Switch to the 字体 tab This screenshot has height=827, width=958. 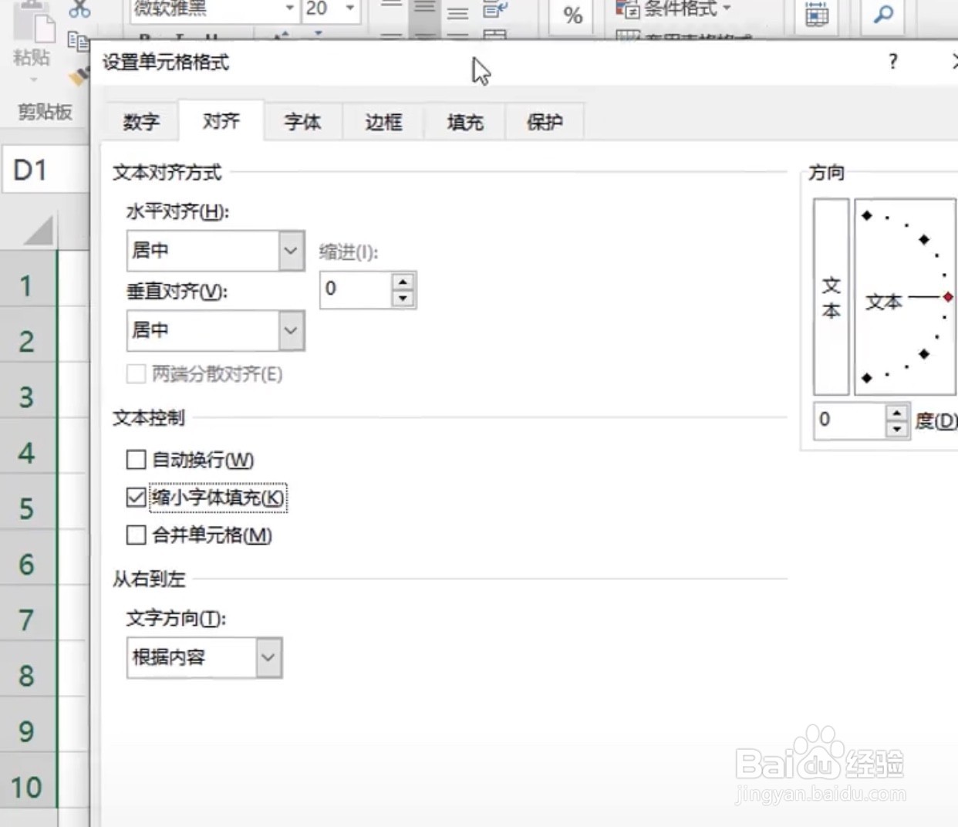[302, 121]
